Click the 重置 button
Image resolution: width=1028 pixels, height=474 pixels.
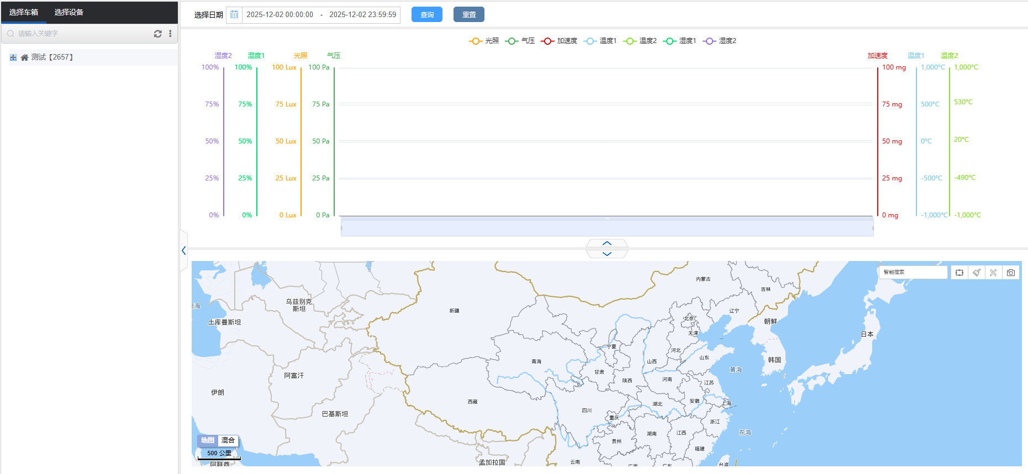pyautogui.click(x=468, y=15)
